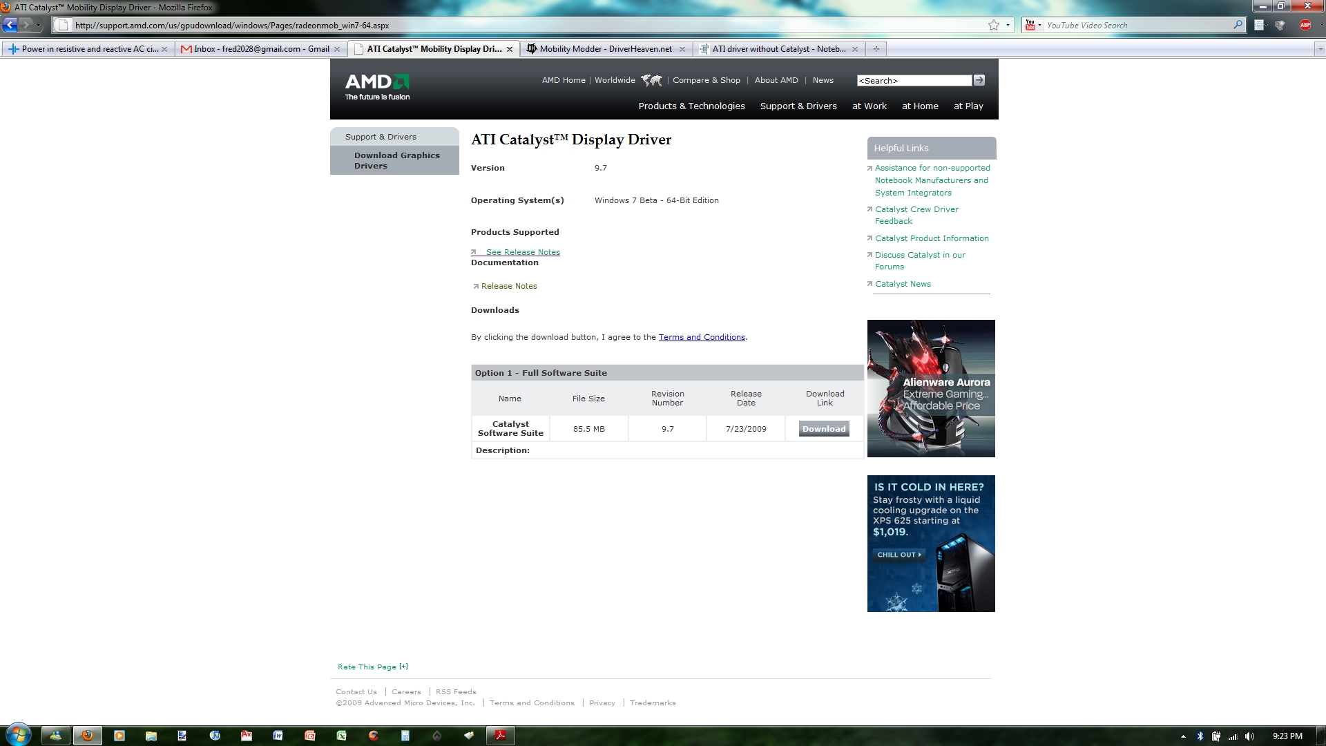This screenshot has width=1326, height=746.
Task: Open Catalyst Crew Driver Feedback link
Action: pos(916,215)
